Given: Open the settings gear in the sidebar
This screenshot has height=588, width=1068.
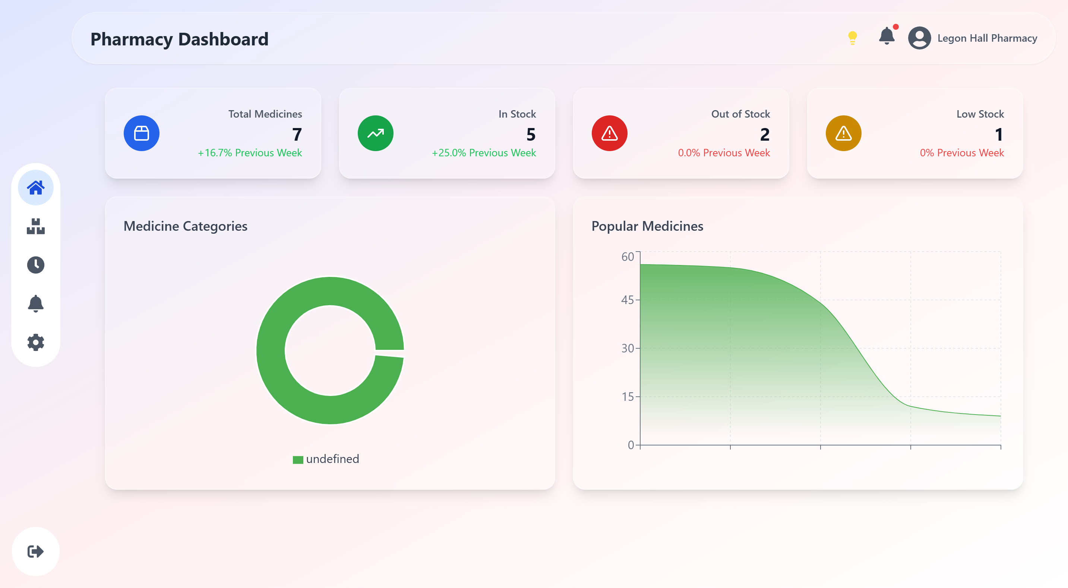Looking at the screenshot, I should [x=36, y=342].
